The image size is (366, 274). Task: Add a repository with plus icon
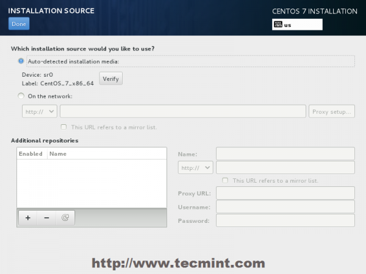pyautogui.click(x=28, y=218)
